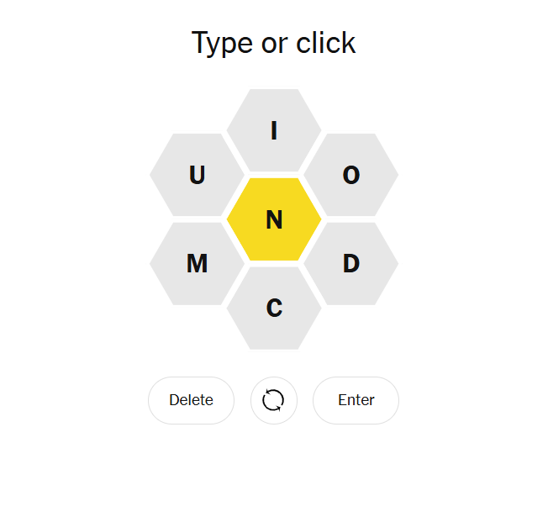
Task: Insert the required center letter N
Action: coord(274,219)
